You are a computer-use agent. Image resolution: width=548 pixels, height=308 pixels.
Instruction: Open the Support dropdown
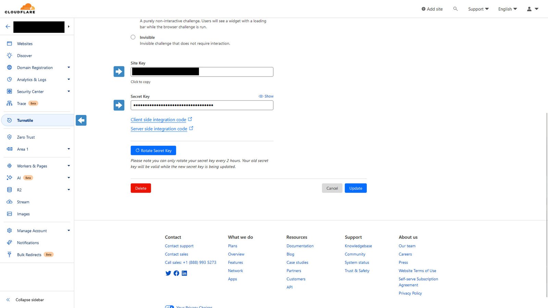pos(478,9)
